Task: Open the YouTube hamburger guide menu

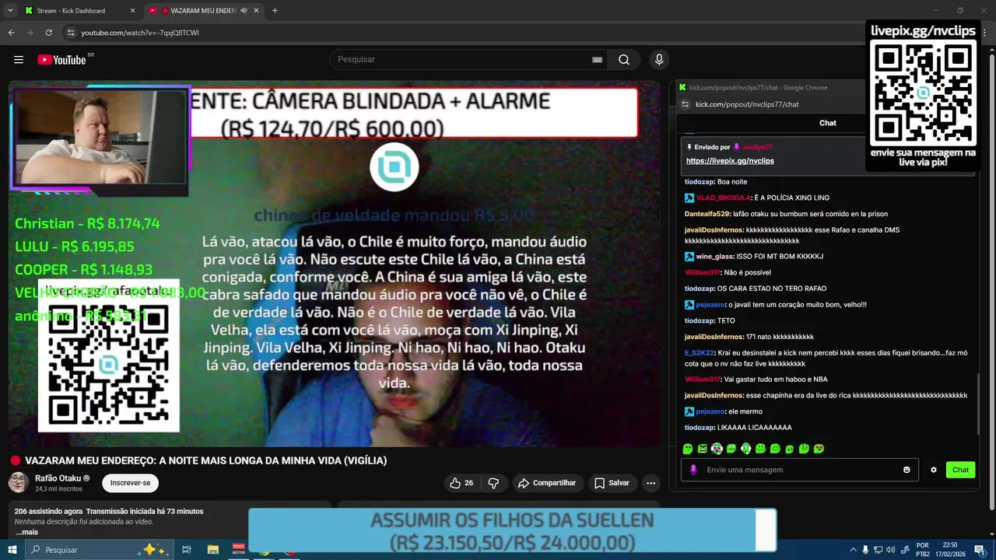Action: coord(19,60)
